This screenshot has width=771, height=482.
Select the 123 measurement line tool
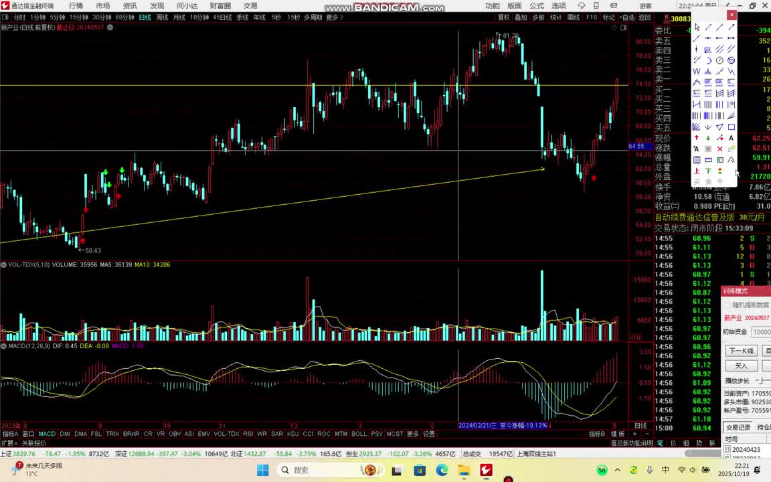[708, 49]
